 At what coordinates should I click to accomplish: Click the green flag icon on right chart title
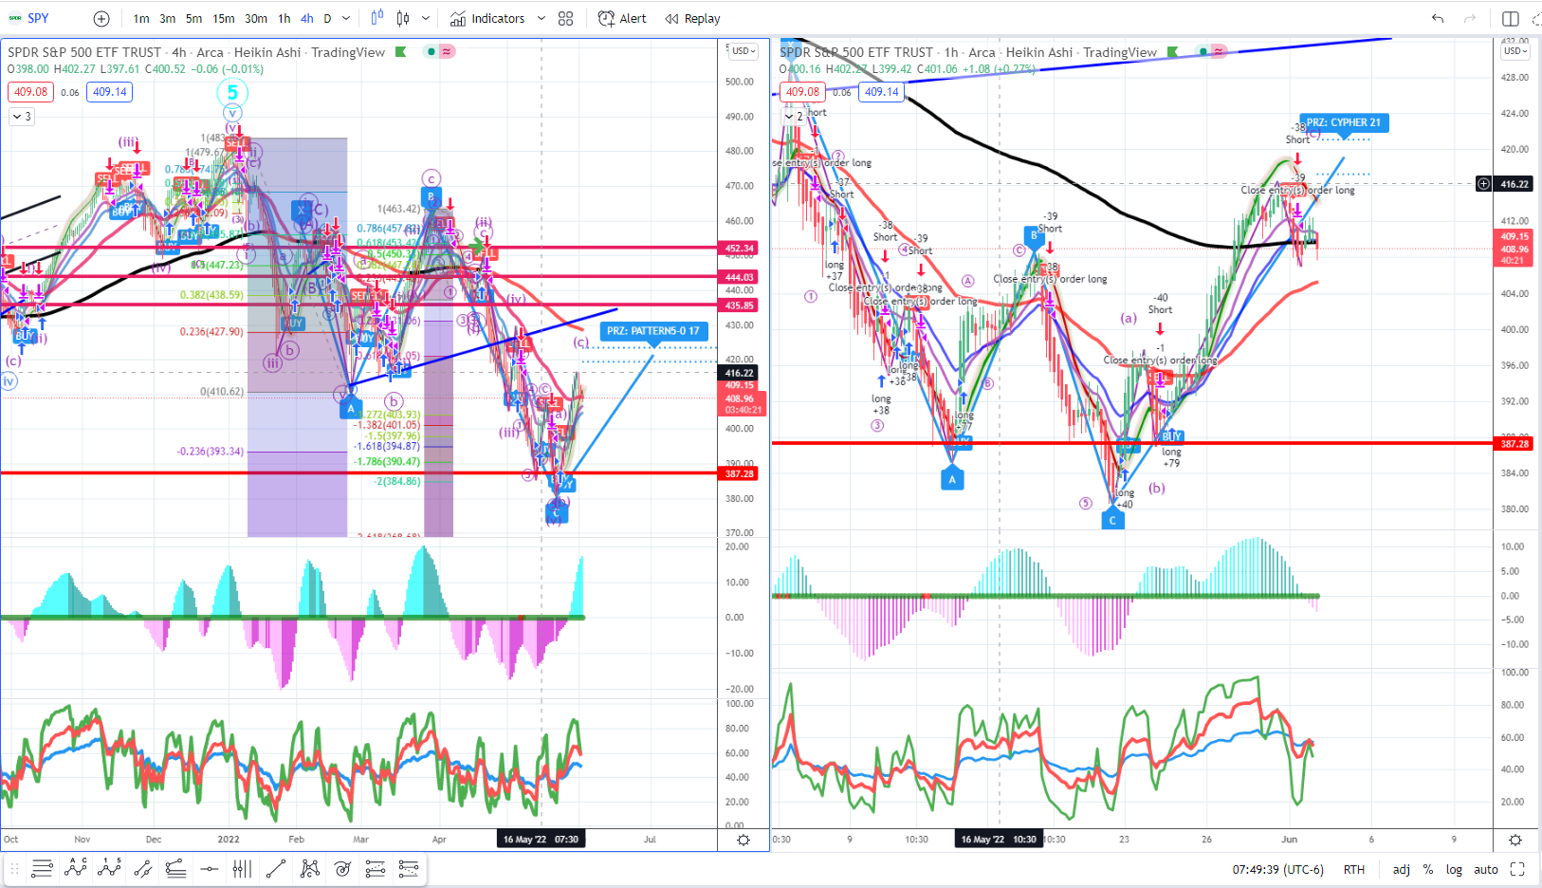pyautogui.click(x=1173, y=51)
